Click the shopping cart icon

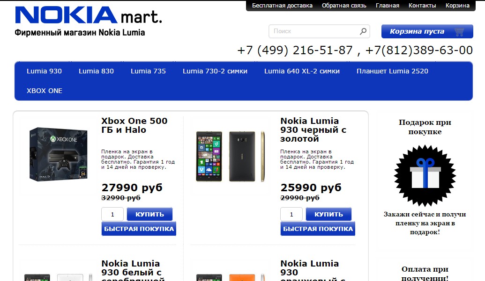click(x=459, y=32)
